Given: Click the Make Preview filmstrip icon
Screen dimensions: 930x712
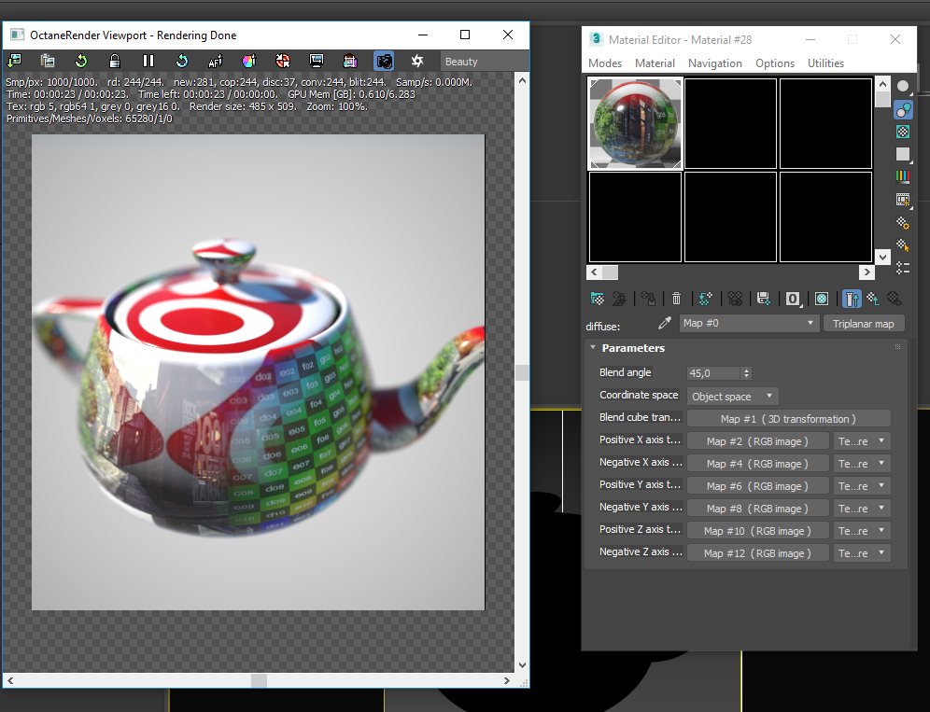Looking at the screenshot, I should pos(903,200).
